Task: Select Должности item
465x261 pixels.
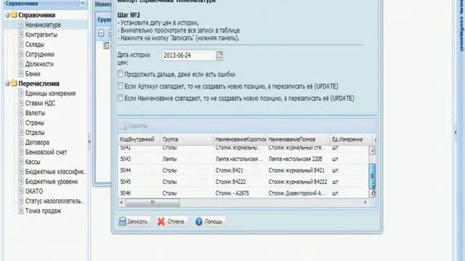Action: pos(39,64)
